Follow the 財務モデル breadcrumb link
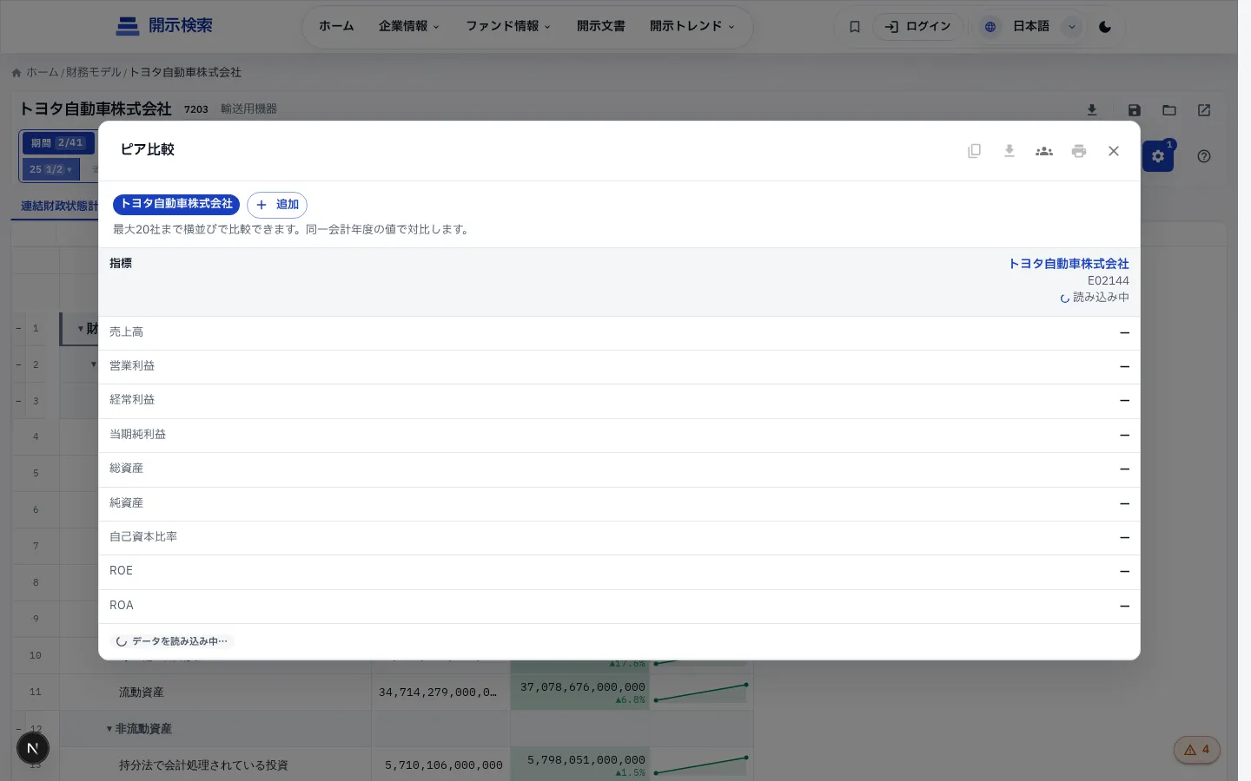1251x781 pixels. (94, 73)
